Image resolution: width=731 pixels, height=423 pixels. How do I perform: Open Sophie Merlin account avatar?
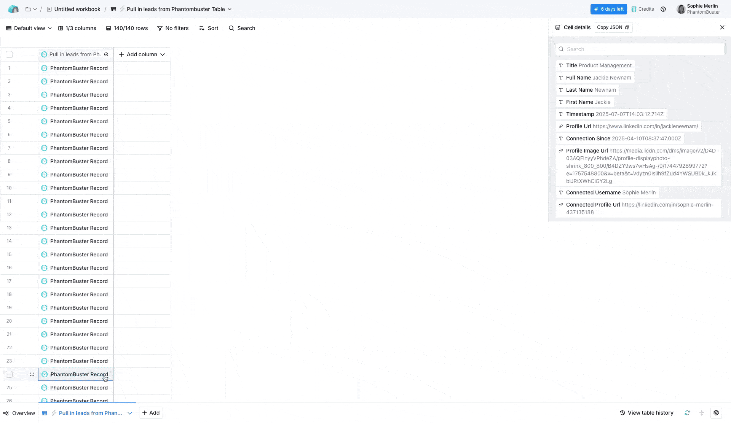pos(681,9)
